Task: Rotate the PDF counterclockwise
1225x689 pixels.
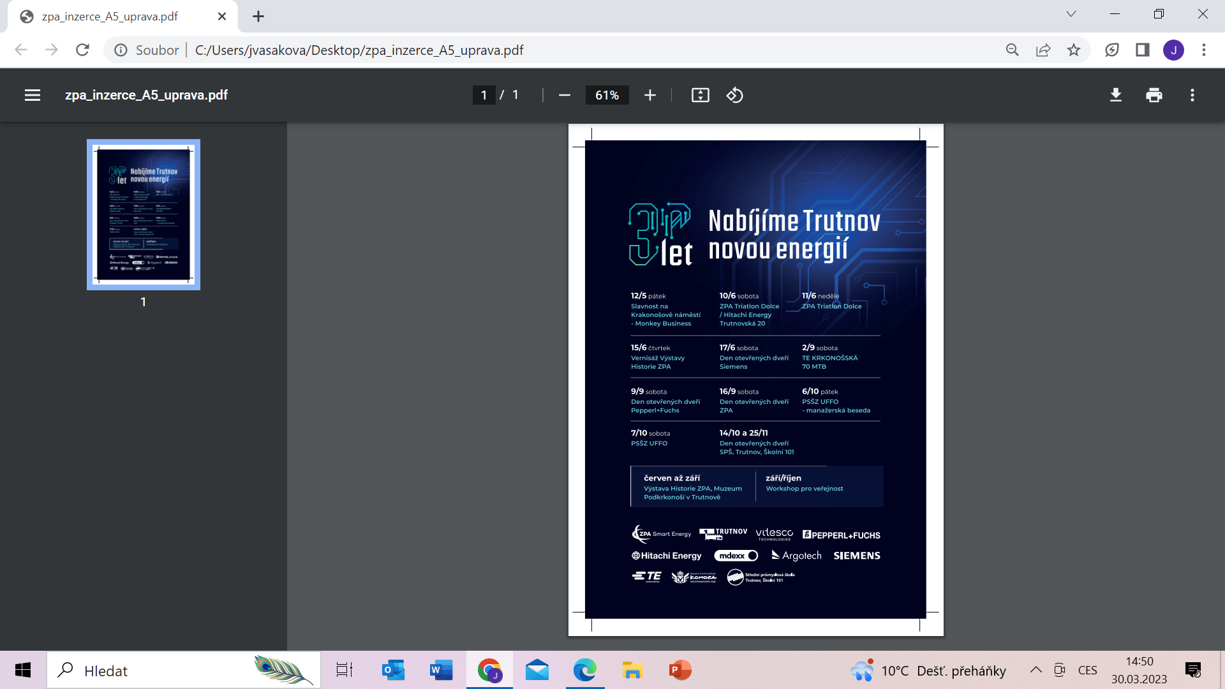Action: tap(734, 95)
